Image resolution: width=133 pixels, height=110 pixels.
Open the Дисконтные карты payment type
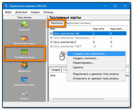(x=24, y=38)
